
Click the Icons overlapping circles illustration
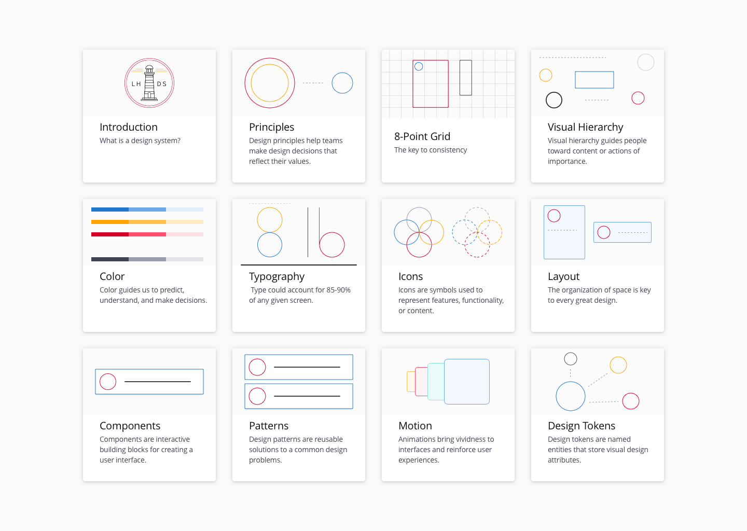coord(448,232)
